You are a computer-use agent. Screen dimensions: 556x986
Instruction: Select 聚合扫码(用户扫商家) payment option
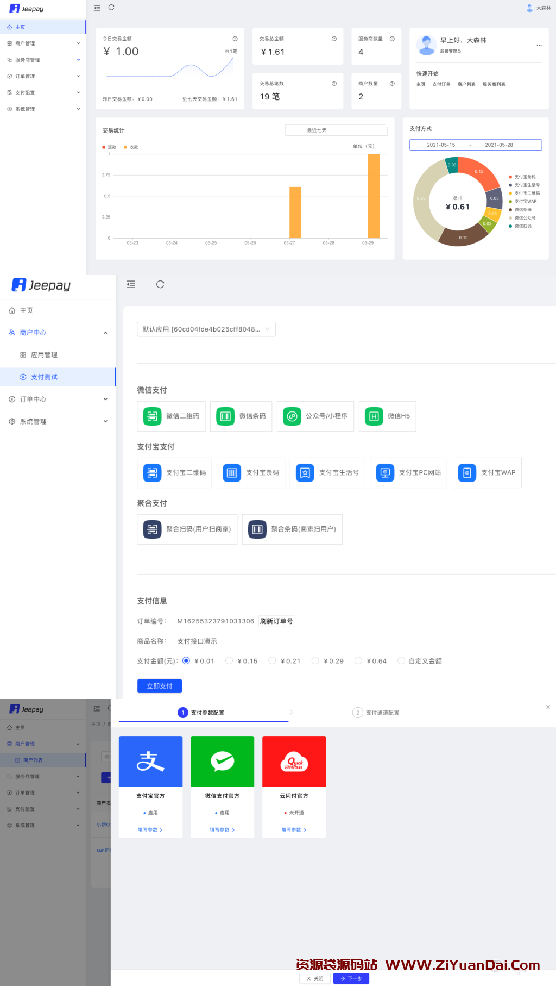187,529
